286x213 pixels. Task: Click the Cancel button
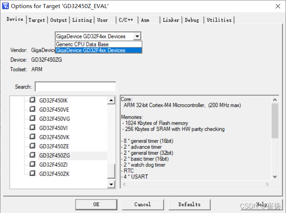coord(143,205)
